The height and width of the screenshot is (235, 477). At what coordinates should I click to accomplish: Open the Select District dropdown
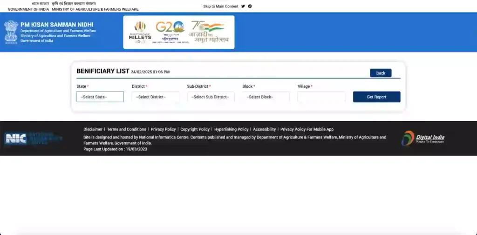[156, 97]
